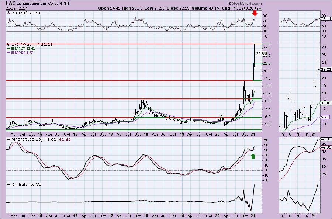332x219 pixels.
Task: Click the 22.23 price tag on right axis
Action: point(326,69)
